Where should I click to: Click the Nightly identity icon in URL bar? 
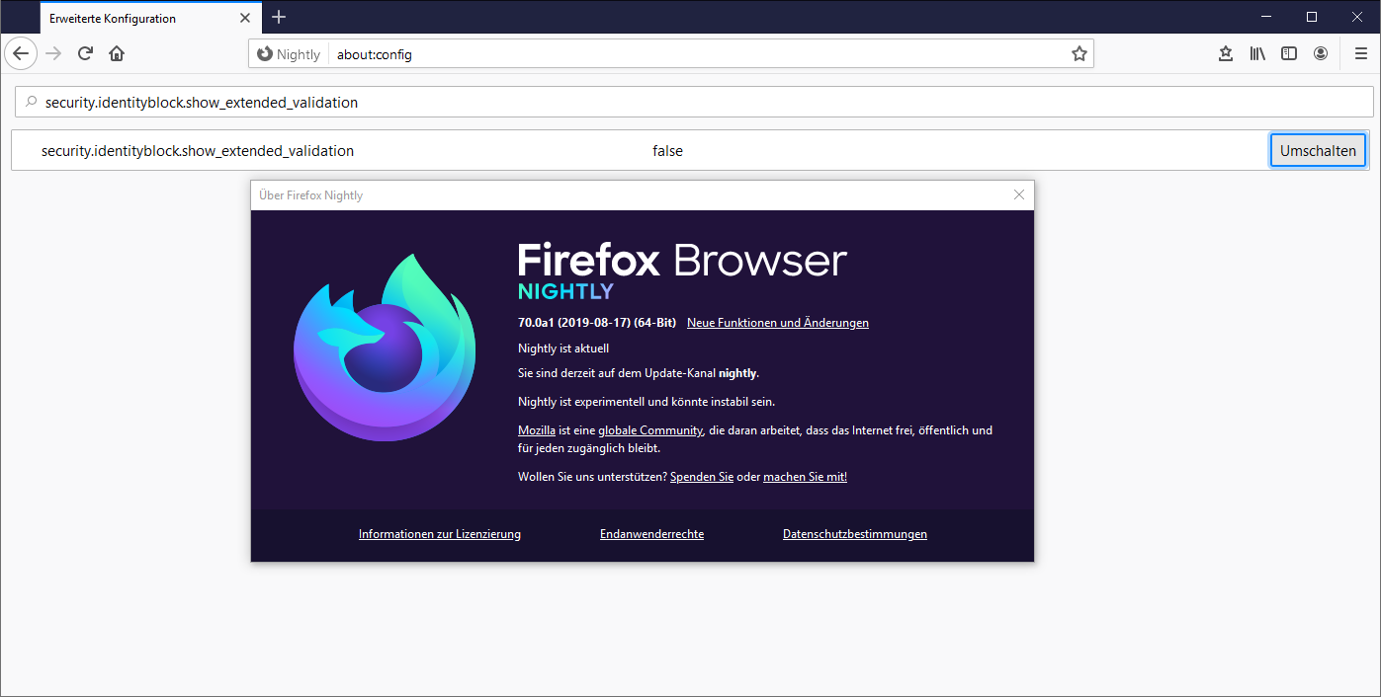pos(289,54)
